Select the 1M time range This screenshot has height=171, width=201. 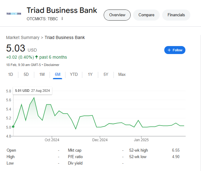click(42, 74)
